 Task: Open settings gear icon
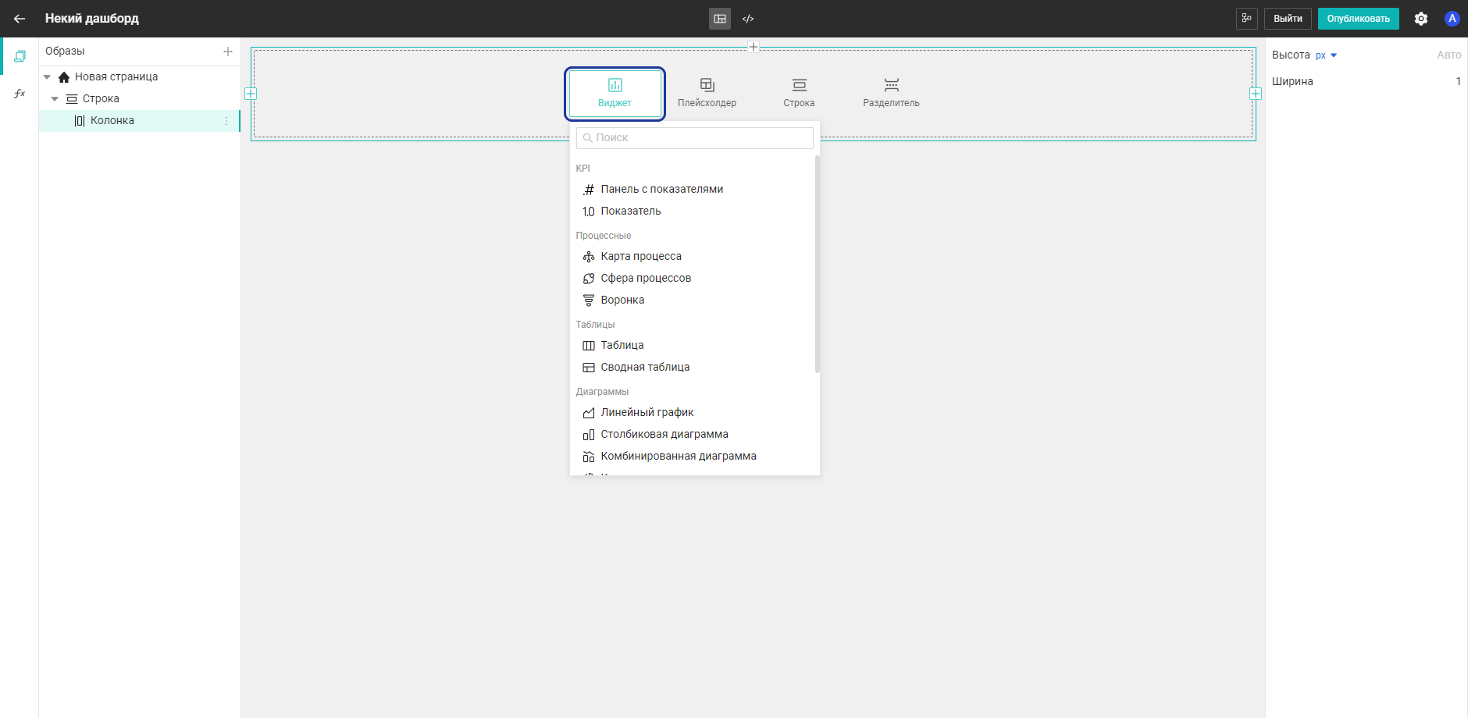tap(1421, 19)
